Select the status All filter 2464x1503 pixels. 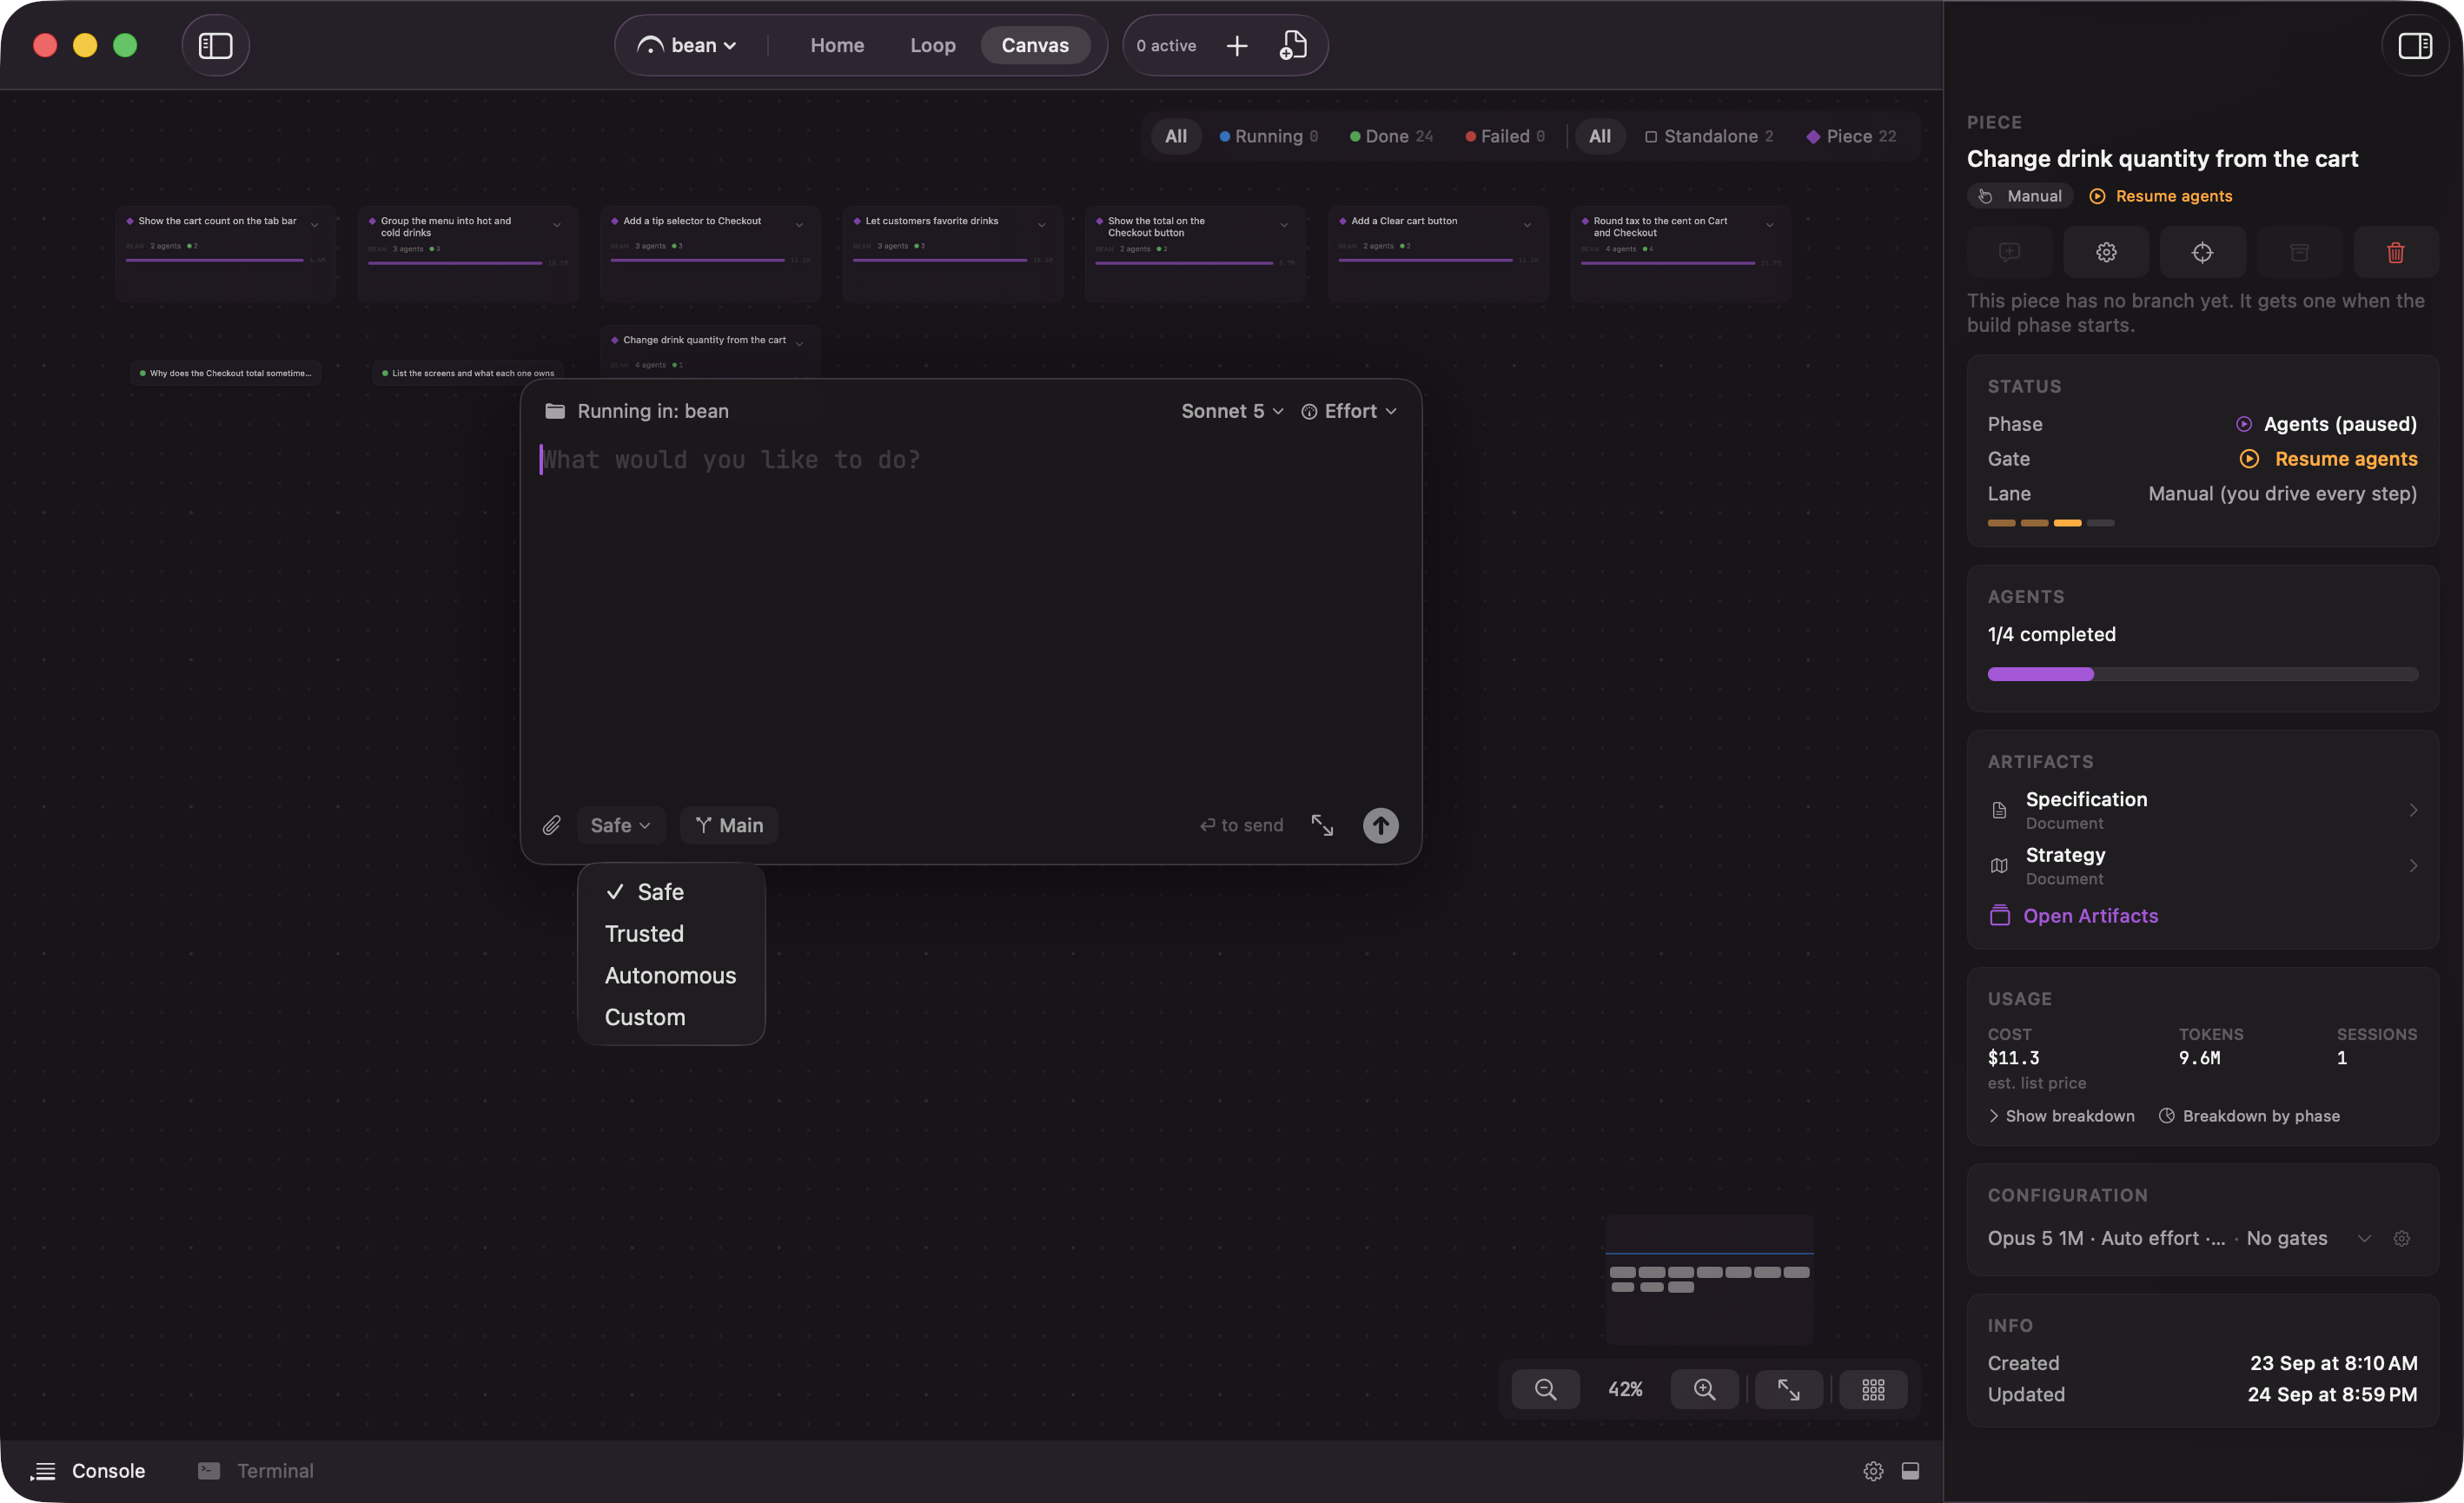tap(1176, 136)
